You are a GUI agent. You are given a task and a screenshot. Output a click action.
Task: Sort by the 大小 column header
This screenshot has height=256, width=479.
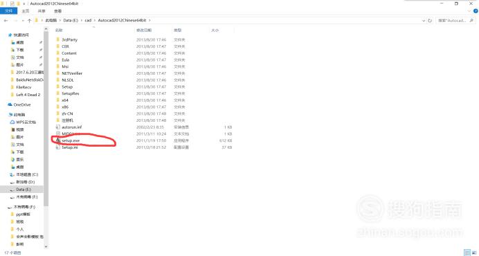tap(215, 30)
